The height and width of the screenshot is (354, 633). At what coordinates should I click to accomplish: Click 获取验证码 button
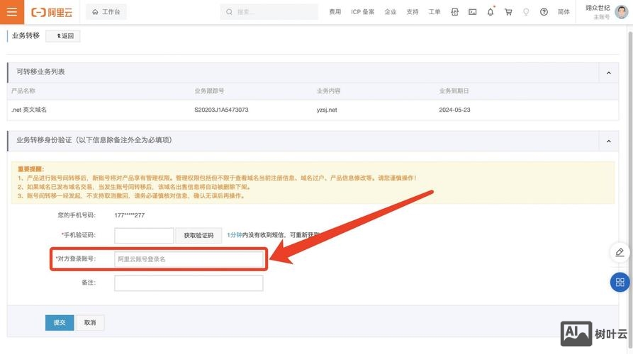point(198,236)
